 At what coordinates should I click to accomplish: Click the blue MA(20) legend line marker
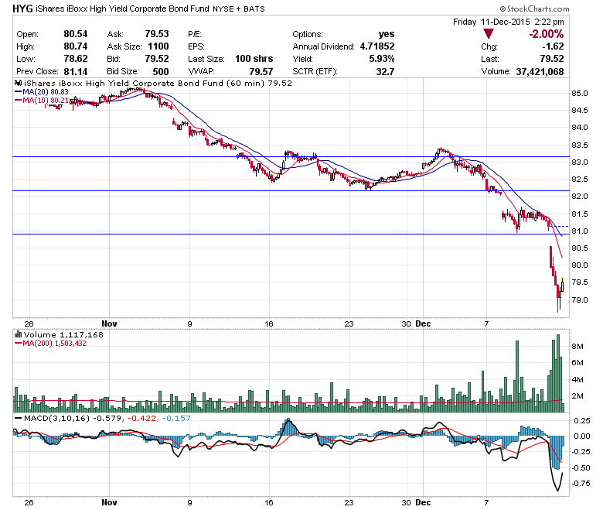19,91
